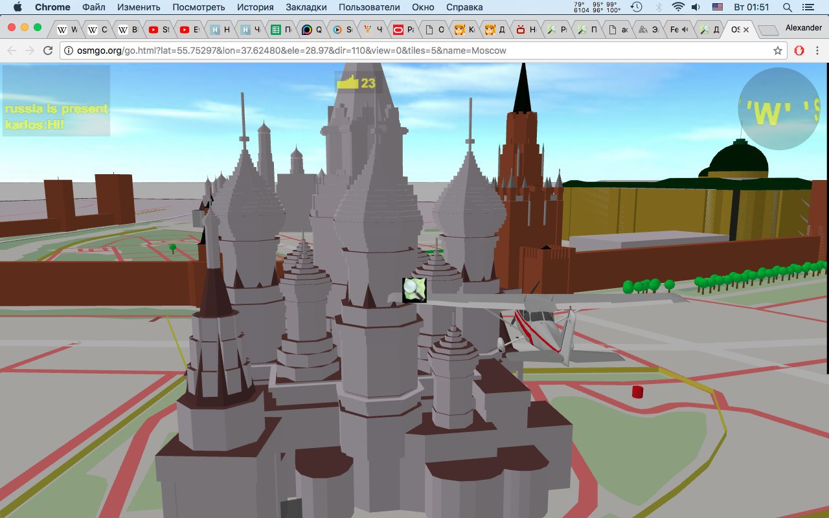Click the menu bar clock Вт 01:51
The width and height of the screenshot is (829, 518).
pyautogui.click(x=752, y=7)
